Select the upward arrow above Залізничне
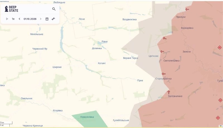Image resolution: width=223 pixels, height=128 pixels. [x=169, y=92]
